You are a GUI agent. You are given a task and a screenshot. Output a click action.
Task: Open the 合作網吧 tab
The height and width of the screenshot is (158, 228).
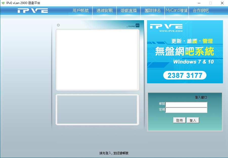[x=201, y=11]
